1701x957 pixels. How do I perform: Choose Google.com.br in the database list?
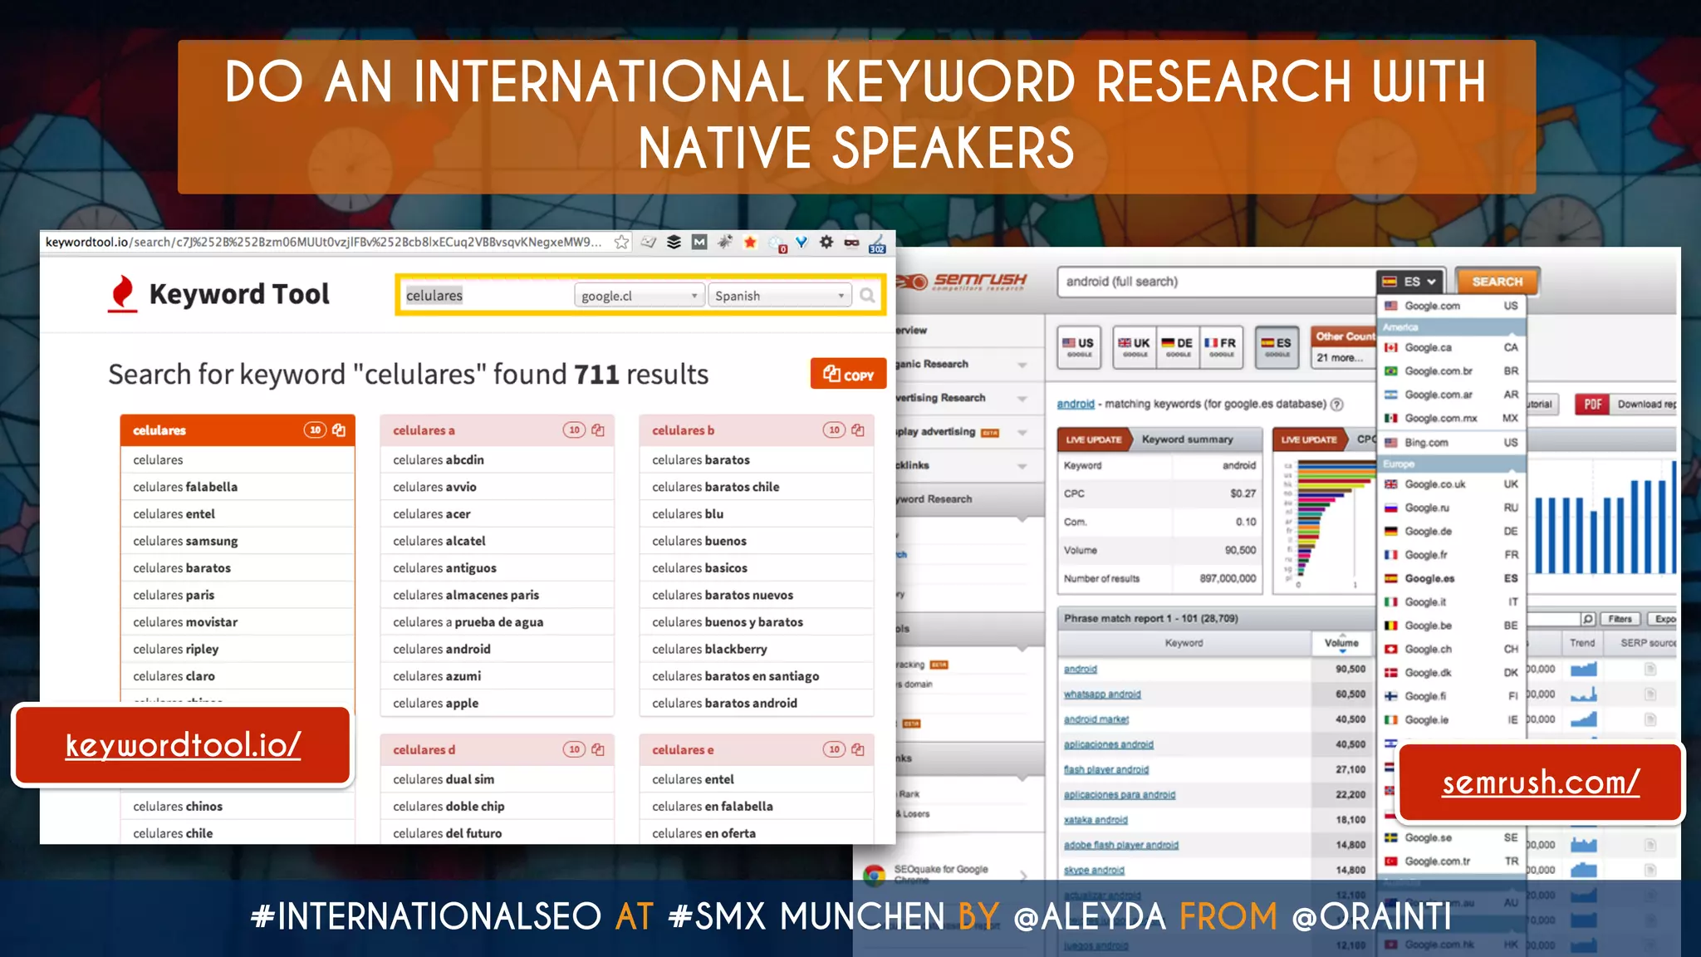[x=1451, y=371]
